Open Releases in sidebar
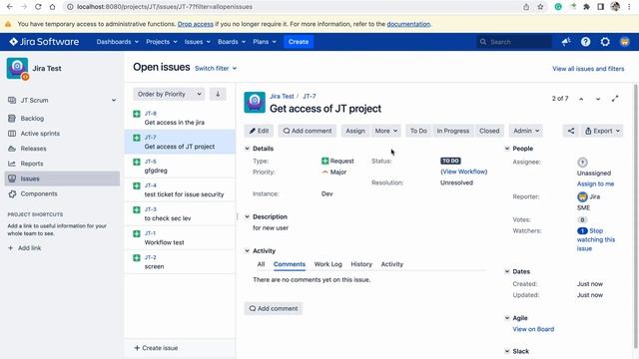This screenshot has width=639, height=359. [33, 149]
